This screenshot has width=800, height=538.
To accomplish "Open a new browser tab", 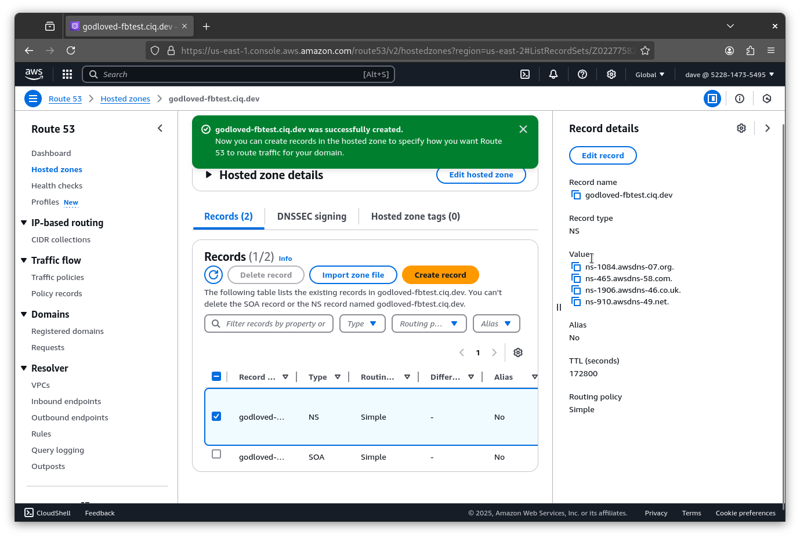I will coord(207,26).
